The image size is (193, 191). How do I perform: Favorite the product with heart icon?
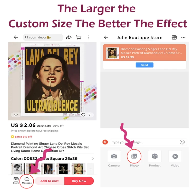click(x=83, y=115)
